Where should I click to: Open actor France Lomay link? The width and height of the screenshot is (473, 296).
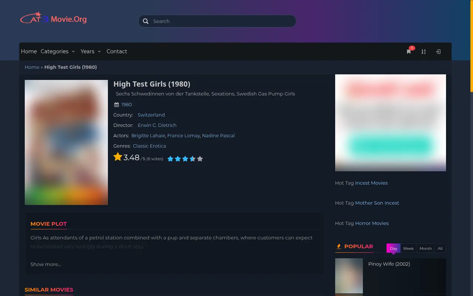tap(184, 136)
